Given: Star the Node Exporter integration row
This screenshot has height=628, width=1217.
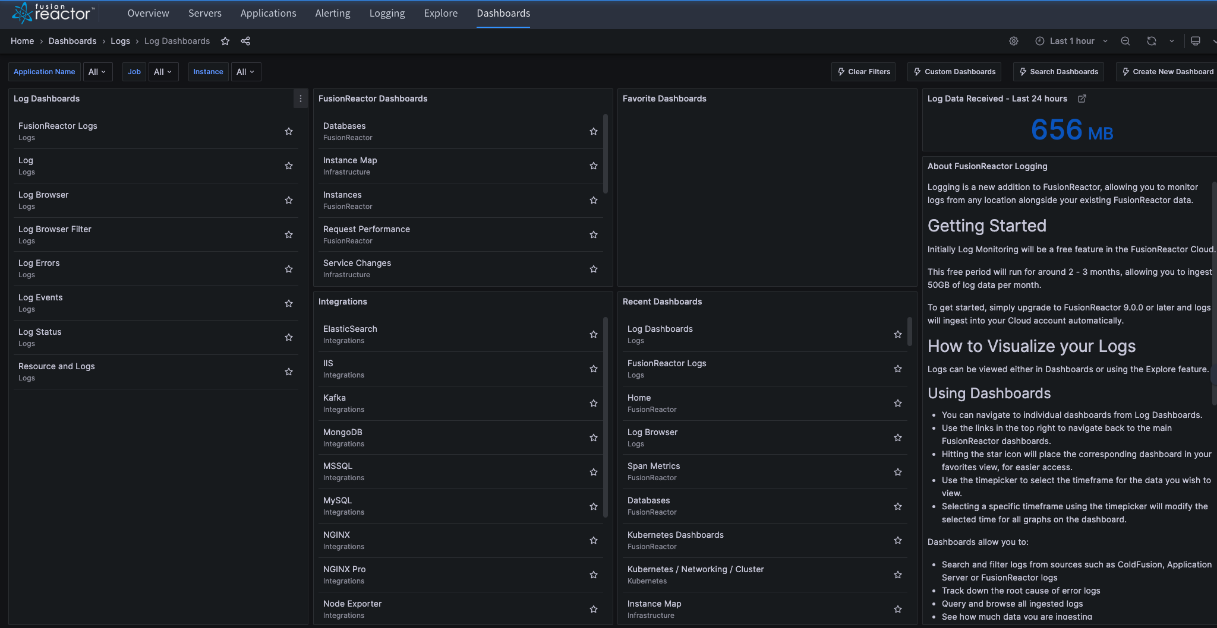Looking at the screenshot, I should [x=594, y=609].
